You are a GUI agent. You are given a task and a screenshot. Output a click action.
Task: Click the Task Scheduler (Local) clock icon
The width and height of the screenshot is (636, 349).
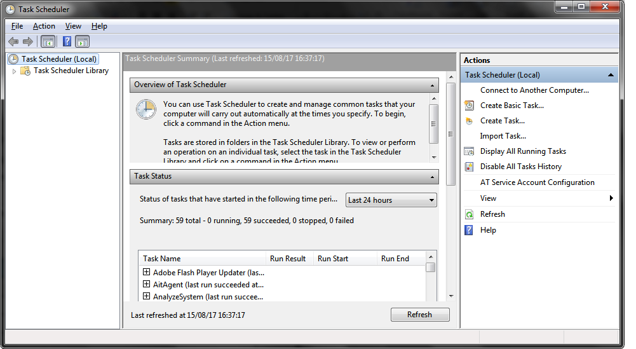pos(13,59)
